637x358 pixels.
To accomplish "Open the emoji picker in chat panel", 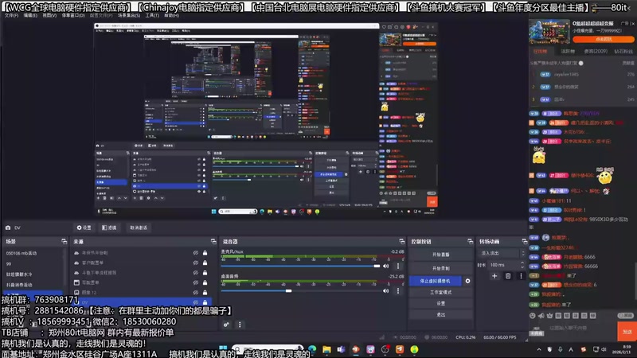I will pos(533,315).
